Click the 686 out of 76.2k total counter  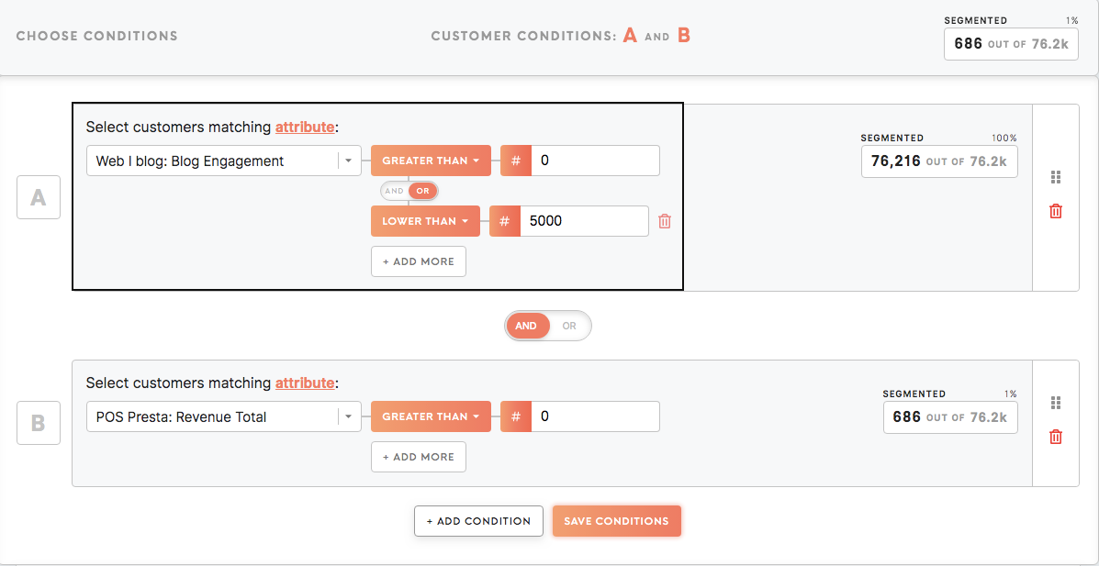tap(1011, 44)
